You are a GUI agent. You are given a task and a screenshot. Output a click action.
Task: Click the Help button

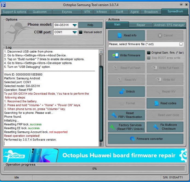(x=90, y=25)
